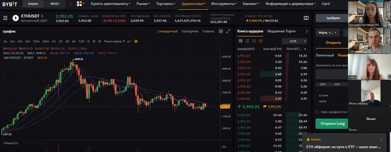Close the Promo notification

point(381,140)
